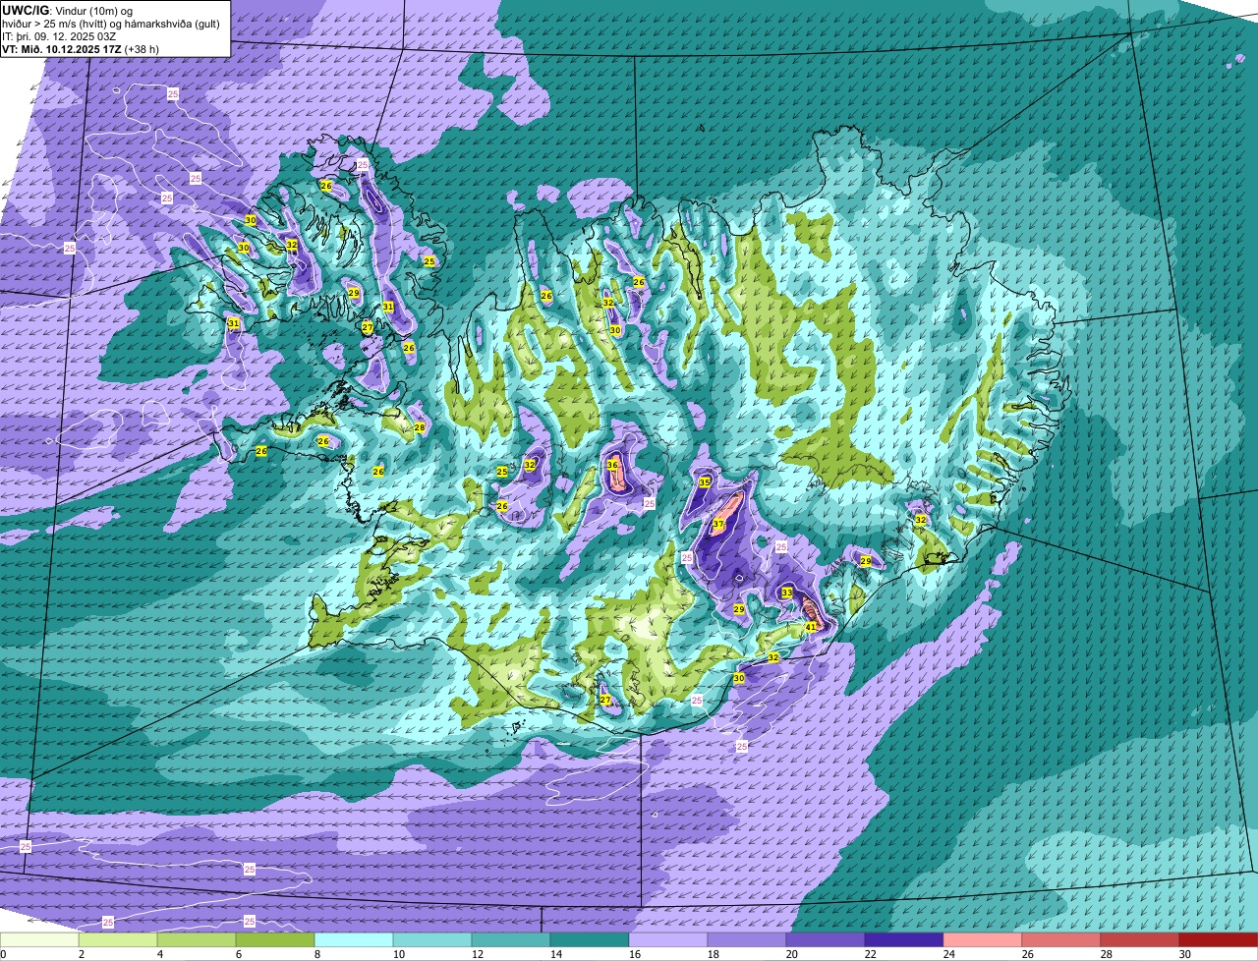
Task: Pick the light pink 24–26 legend color
Action: click(x=983, y=940)
